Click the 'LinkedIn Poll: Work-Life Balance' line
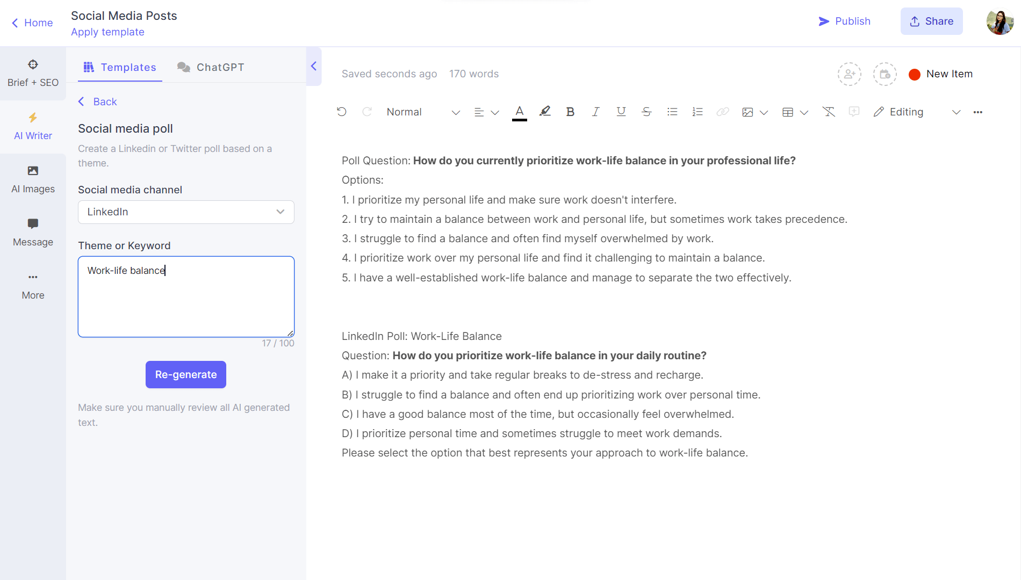This screenshot has height=580, width=1021. tap(422, 336)
